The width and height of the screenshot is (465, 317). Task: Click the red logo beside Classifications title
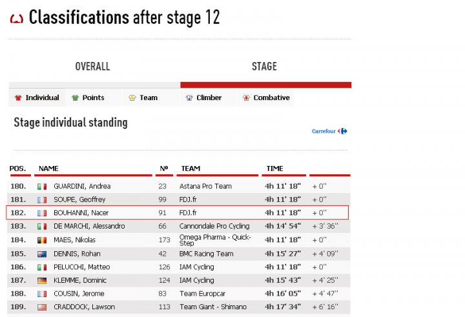coord(17,18)
